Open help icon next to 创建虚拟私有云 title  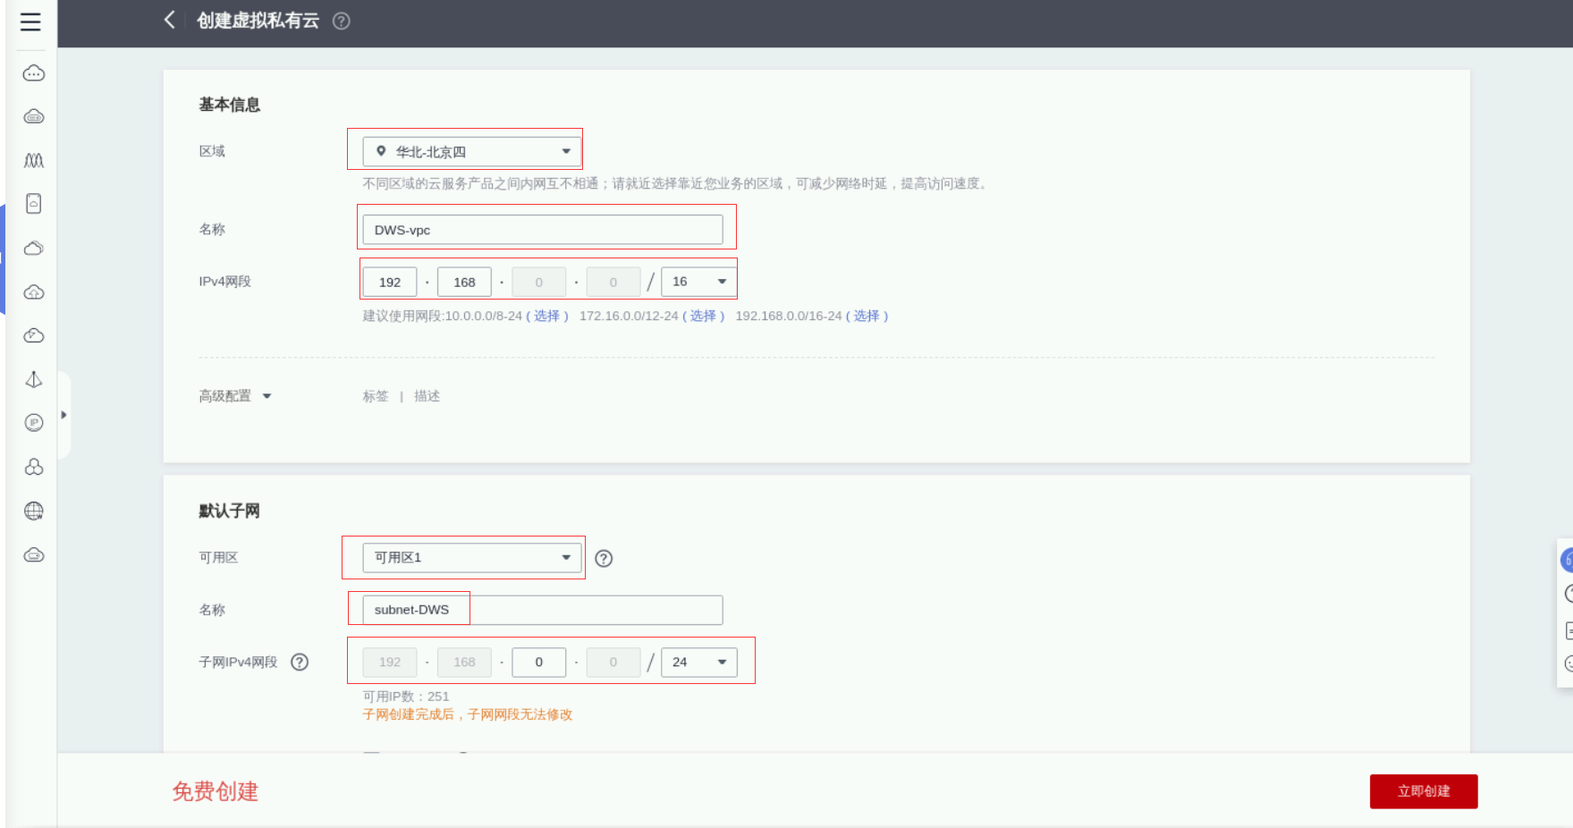[x=342, y=21]
